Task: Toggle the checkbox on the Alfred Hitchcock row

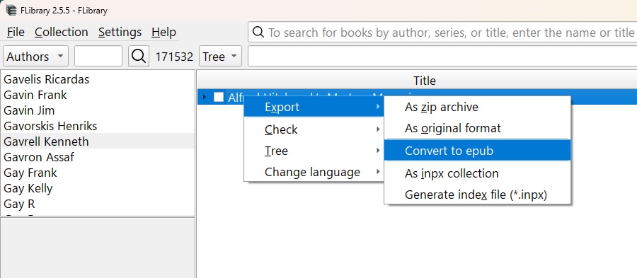Action: tap(219, 97)
